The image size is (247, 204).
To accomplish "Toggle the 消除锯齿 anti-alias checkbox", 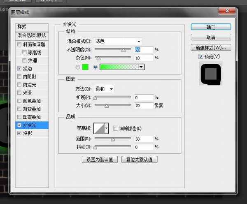I will click(116, 128).
